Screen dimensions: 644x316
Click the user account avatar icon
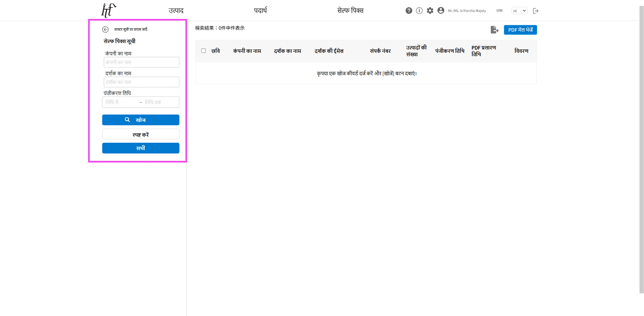tap(441, 10)
